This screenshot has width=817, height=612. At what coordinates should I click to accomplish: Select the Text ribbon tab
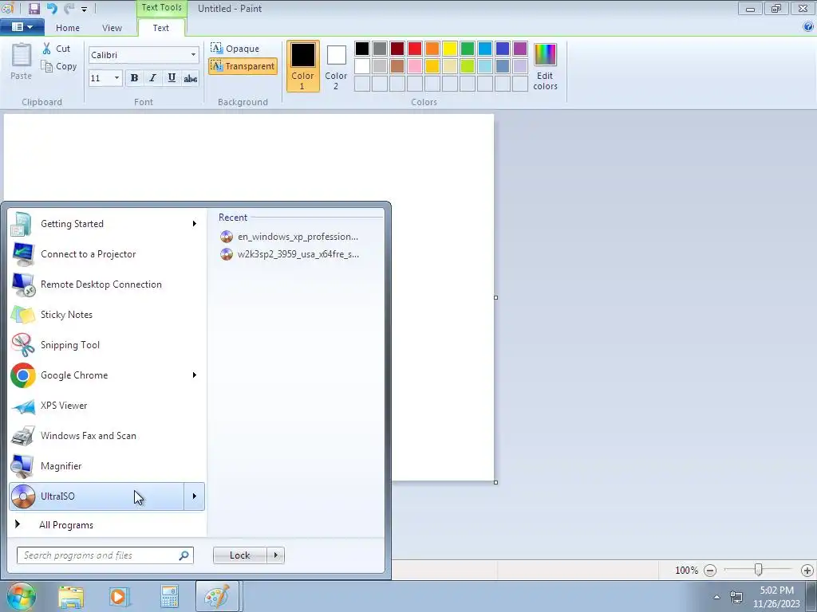pyautogui.click(x=160, y=28)
